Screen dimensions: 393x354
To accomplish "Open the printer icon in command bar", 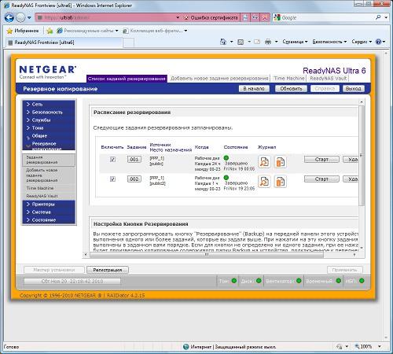I will tap(268, 42).
